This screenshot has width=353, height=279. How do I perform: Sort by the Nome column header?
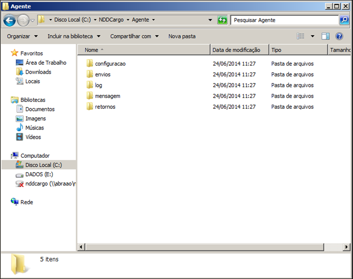[x=144, y=50]
